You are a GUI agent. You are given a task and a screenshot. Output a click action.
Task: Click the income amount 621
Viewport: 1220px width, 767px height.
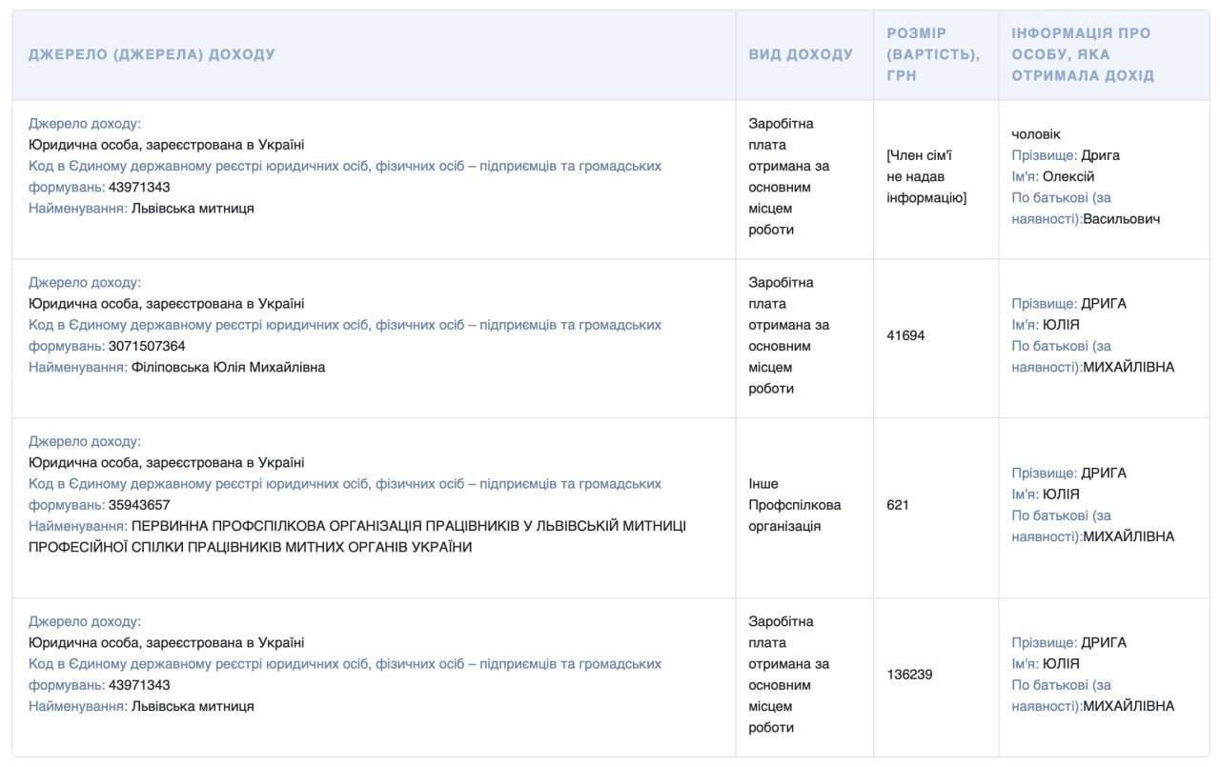click(898, 505)
